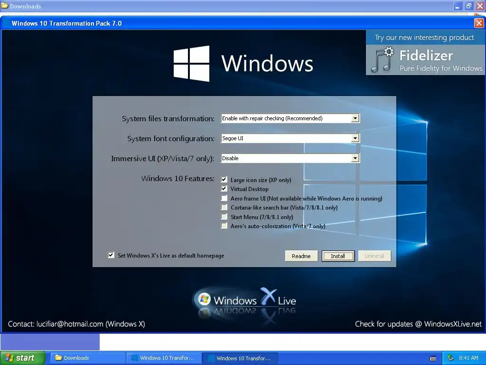Toggle Cortana-like search bar checkbox
486x365 pixels.
coord(224,207)
